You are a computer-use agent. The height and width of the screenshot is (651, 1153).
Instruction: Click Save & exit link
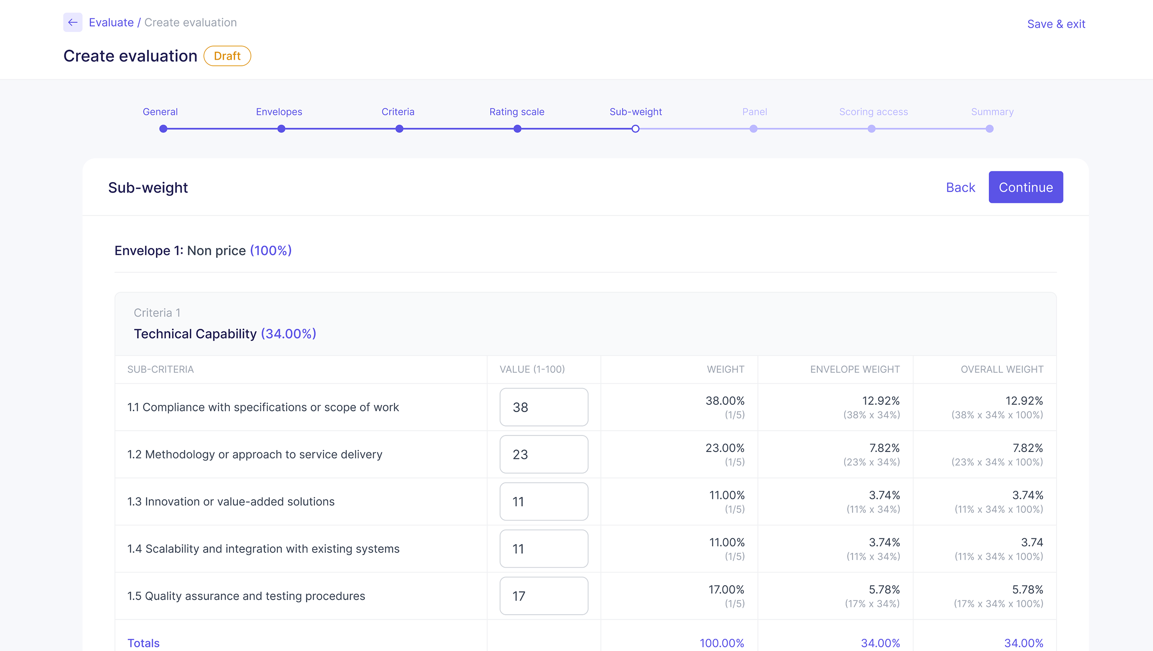[x=1056, y=24]
